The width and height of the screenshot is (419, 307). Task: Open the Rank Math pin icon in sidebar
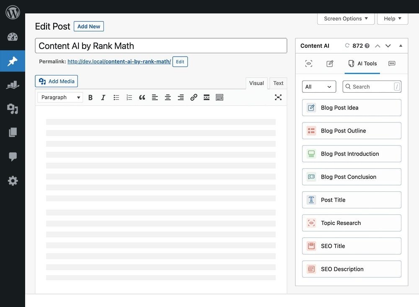pyautogui.click(x=13, y=60)
